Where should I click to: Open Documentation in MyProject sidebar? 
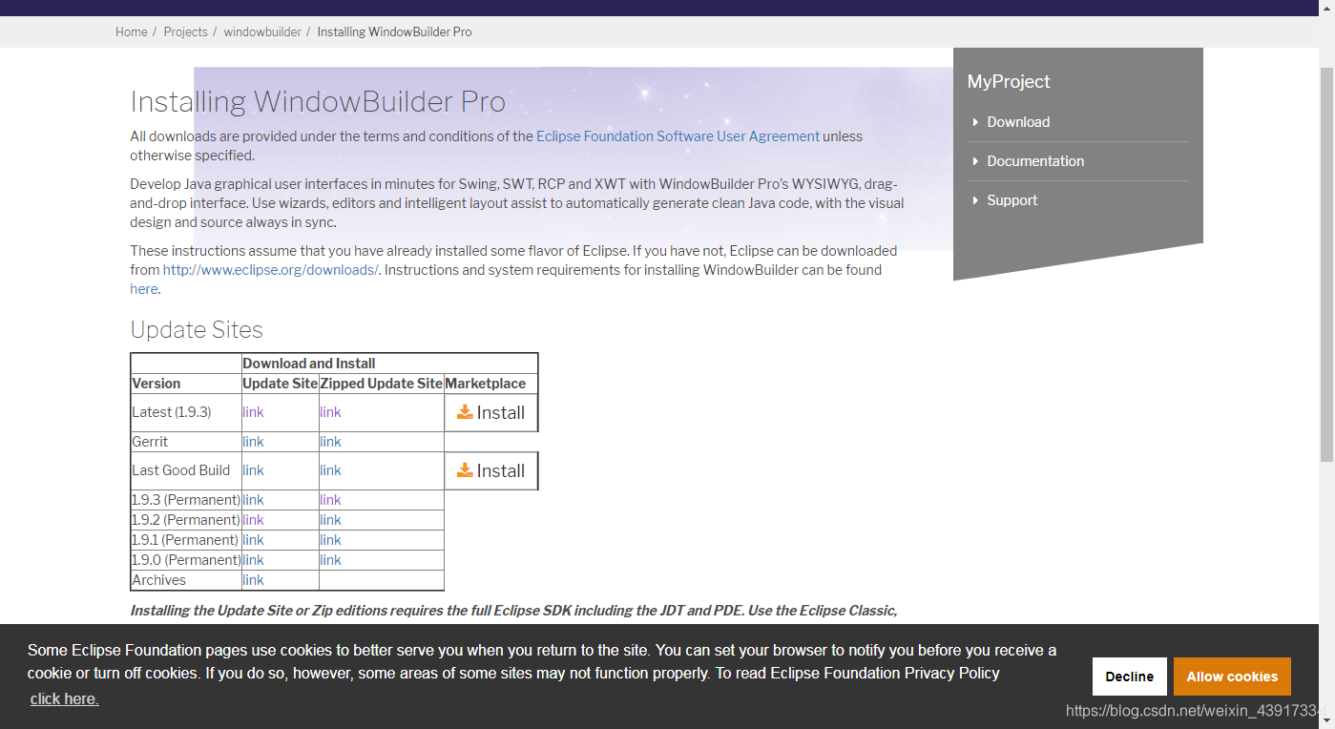coord(1035,161)
